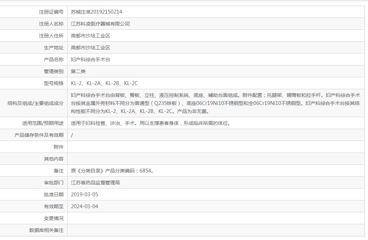368x240 pixels.
Task: Click the label 其他内容
Action: pyautogui.click(x=54, y=159)
